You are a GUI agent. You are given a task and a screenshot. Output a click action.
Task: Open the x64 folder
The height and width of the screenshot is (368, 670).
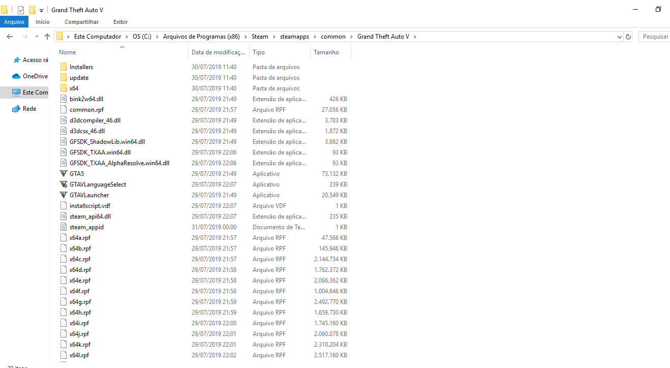tap(74, 88)
